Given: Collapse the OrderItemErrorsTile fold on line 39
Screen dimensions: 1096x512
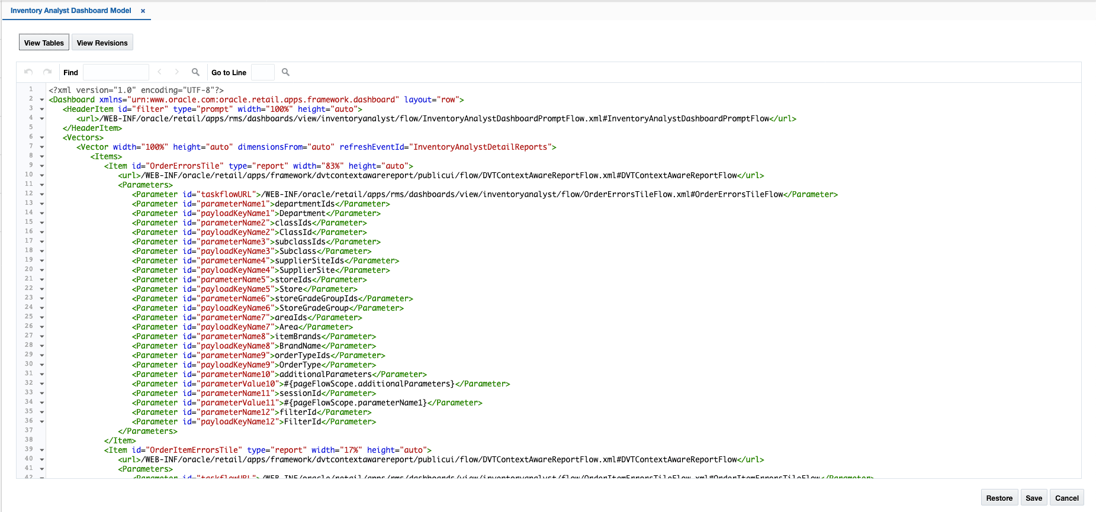Looking at the screenshot, I should point(41,450).
